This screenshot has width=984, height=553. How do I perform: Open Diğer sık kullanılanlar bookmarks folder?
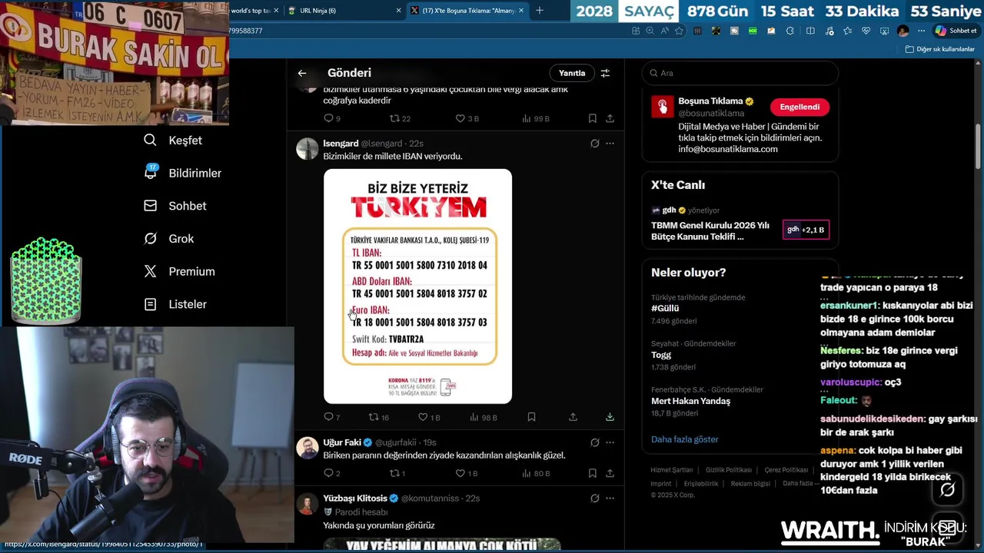pos(940,49)
